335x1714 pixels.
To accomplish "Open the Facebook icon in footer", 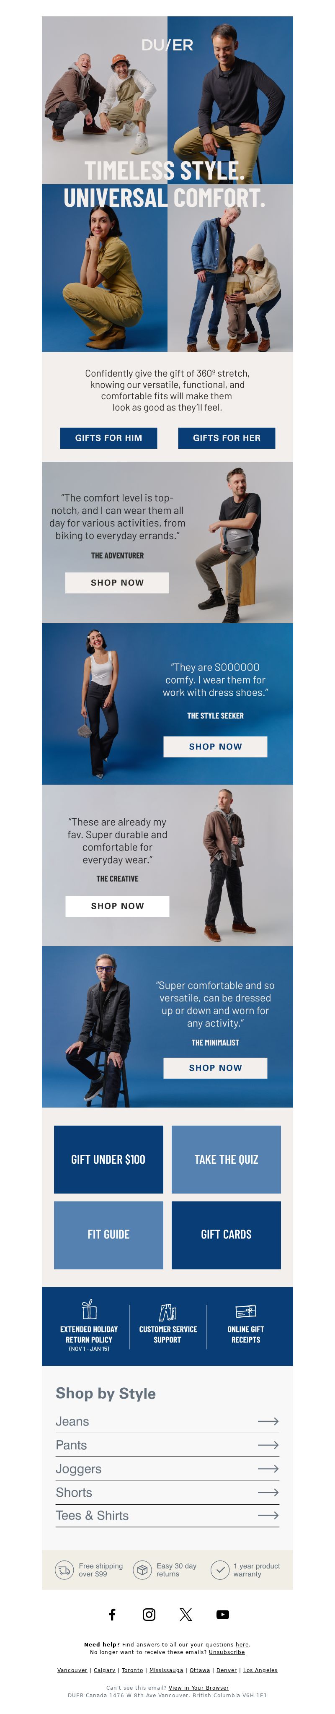I will [x=112, y=1614].
